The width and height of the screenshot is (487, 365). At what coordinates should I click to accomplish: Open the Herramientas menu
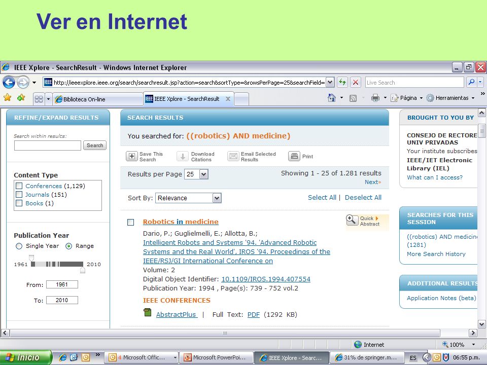pyautogui.click(x=450, y=98)
